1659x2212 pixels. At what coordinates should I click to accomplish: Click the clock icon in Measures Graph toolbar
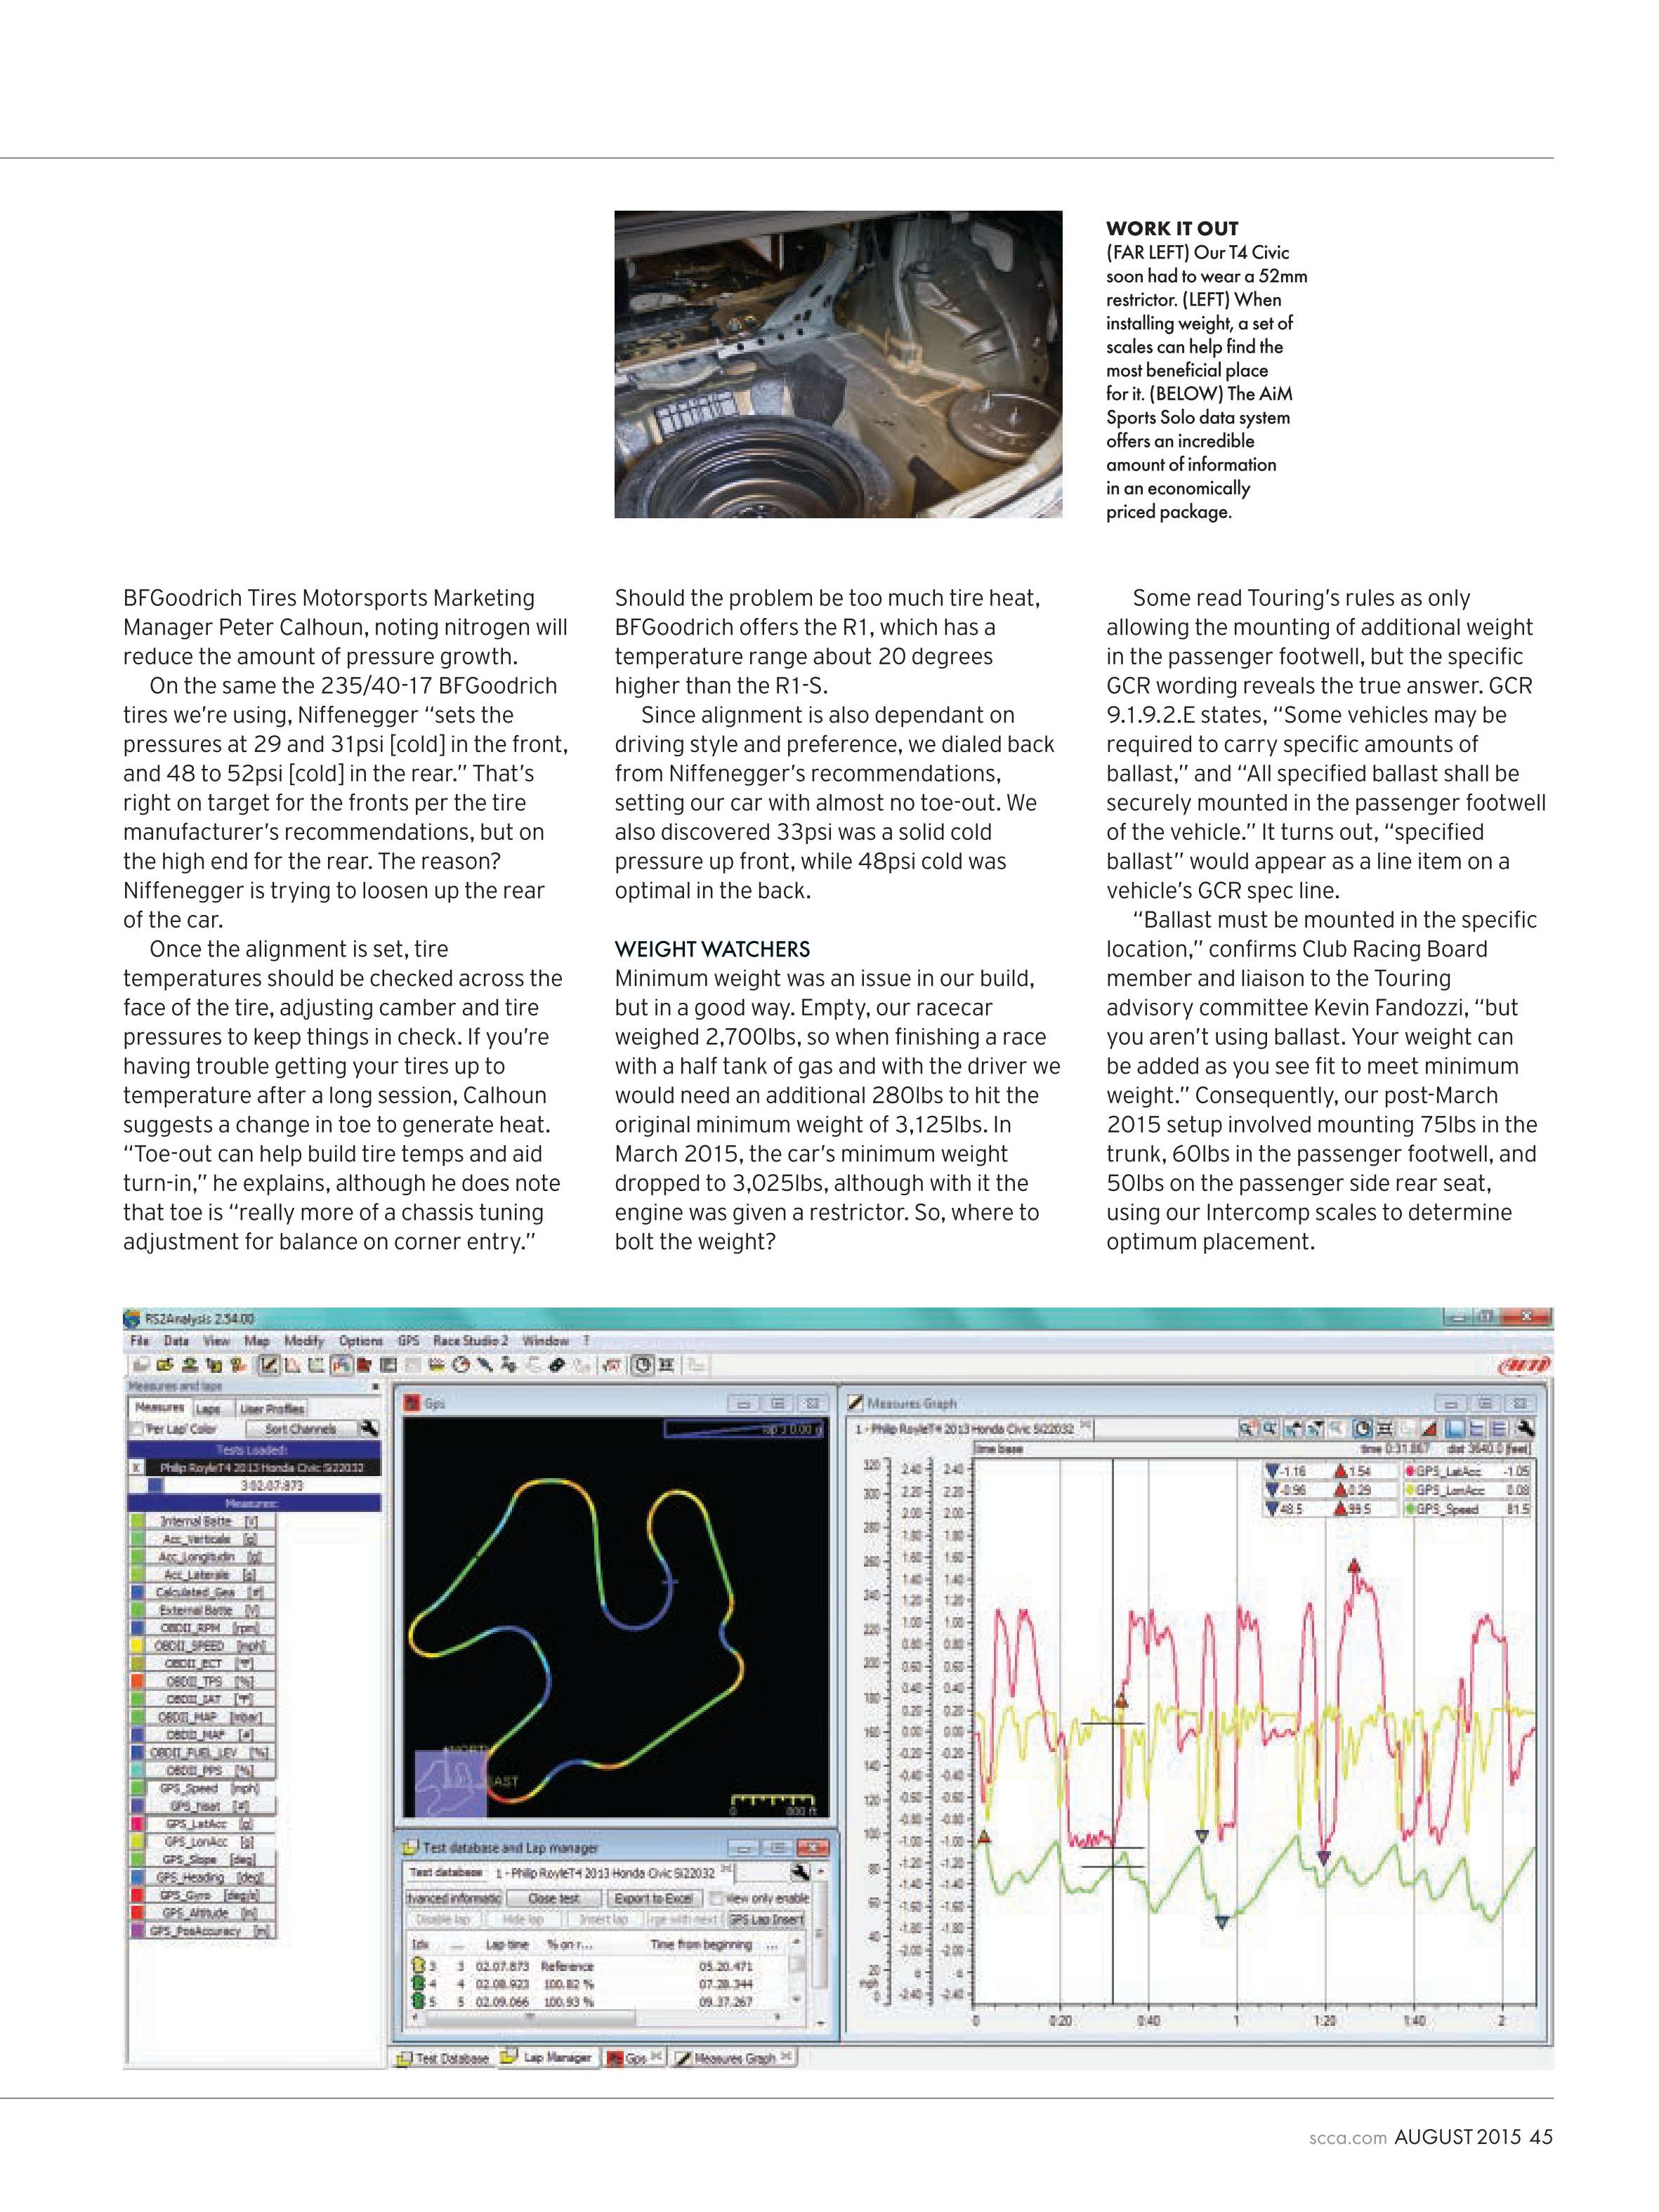tap(1363, 1429)
